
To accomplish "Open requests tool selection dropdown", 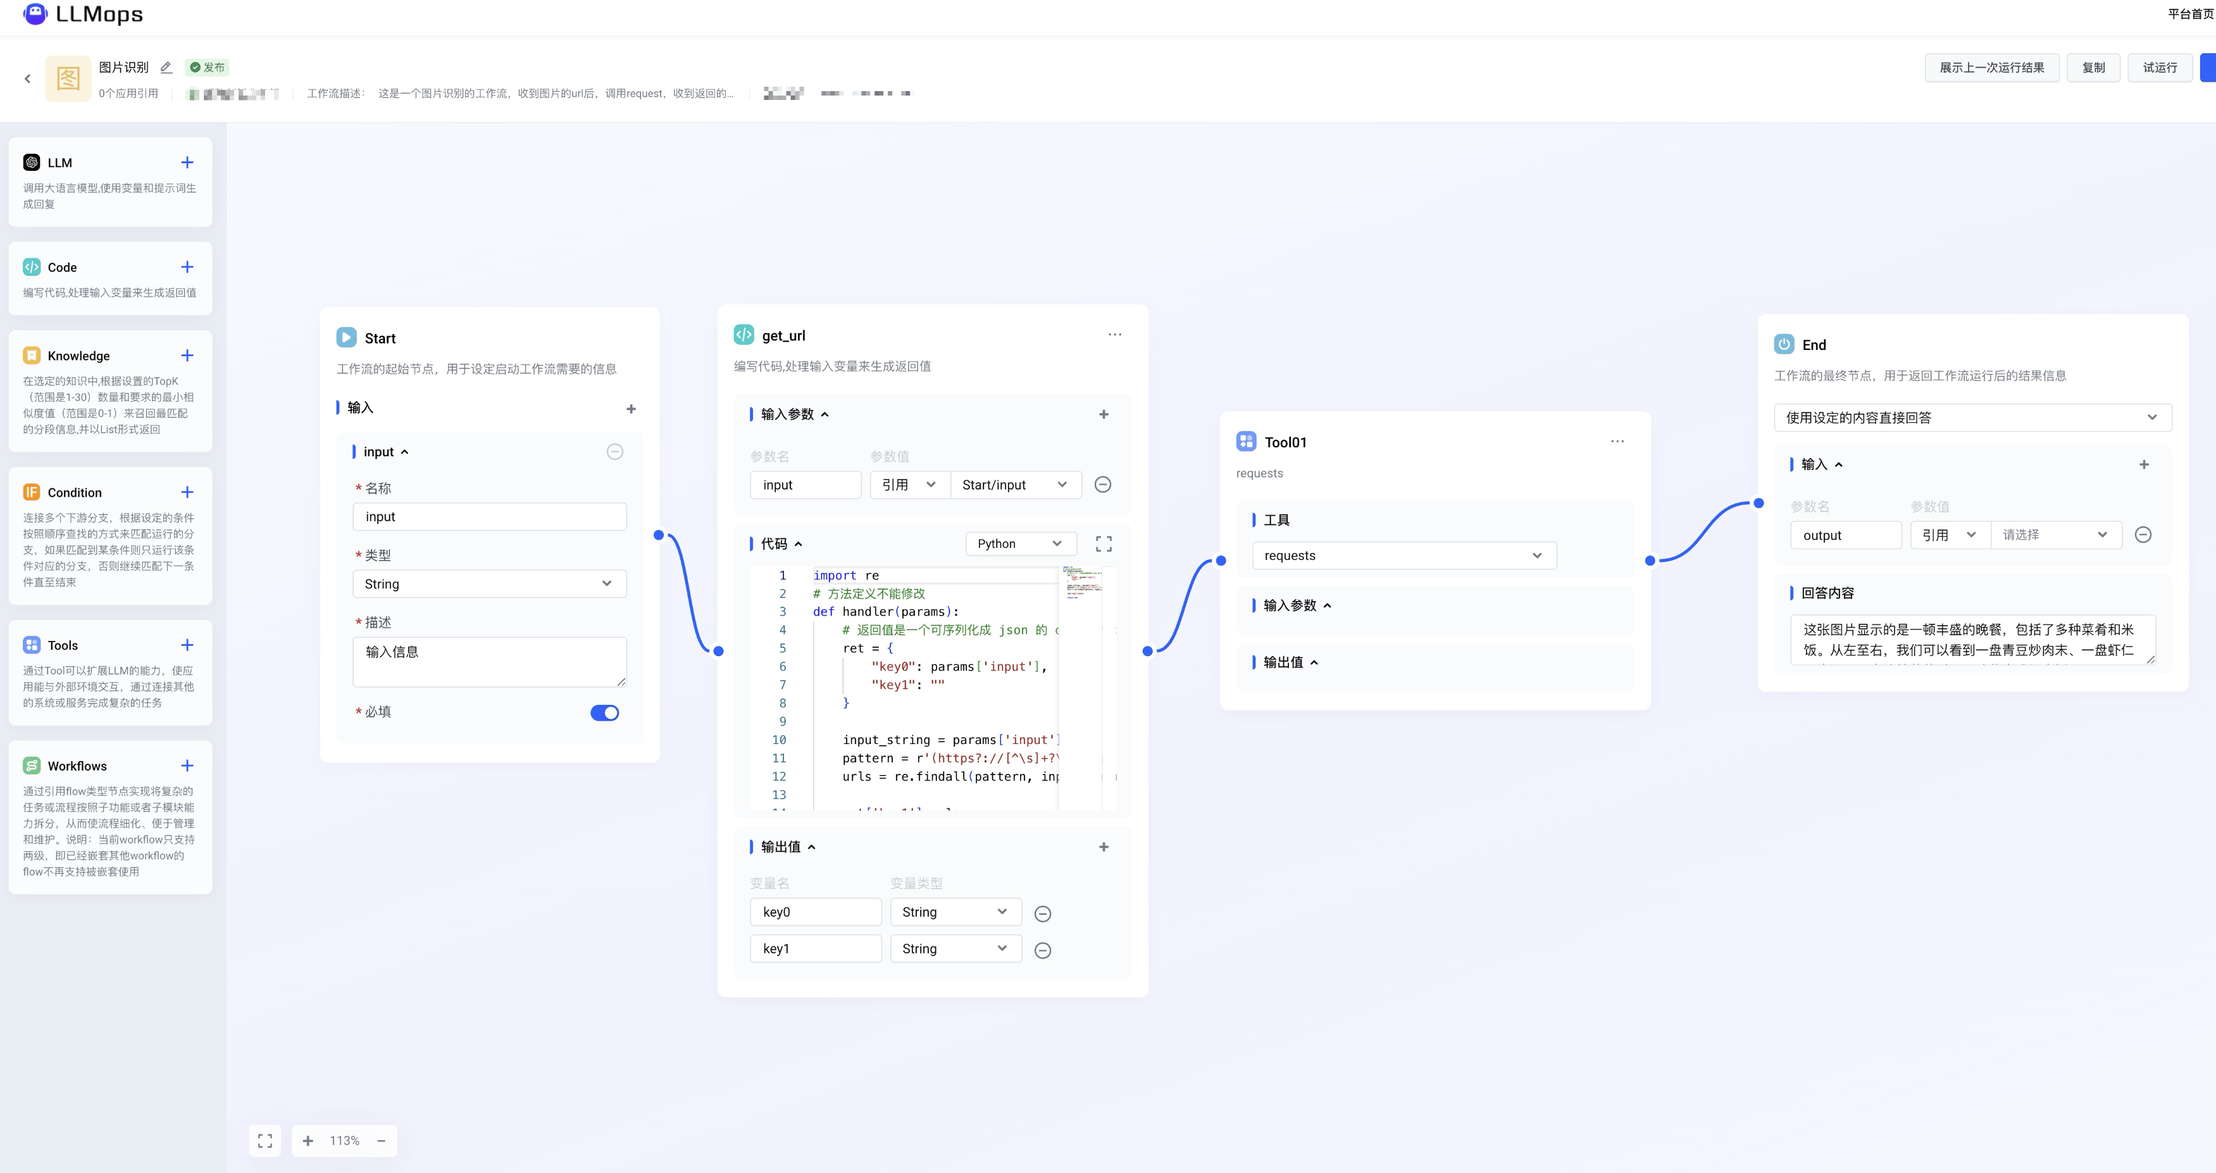I will (1403, 555).
